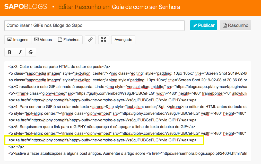Click the post title input field

[94, 25]
